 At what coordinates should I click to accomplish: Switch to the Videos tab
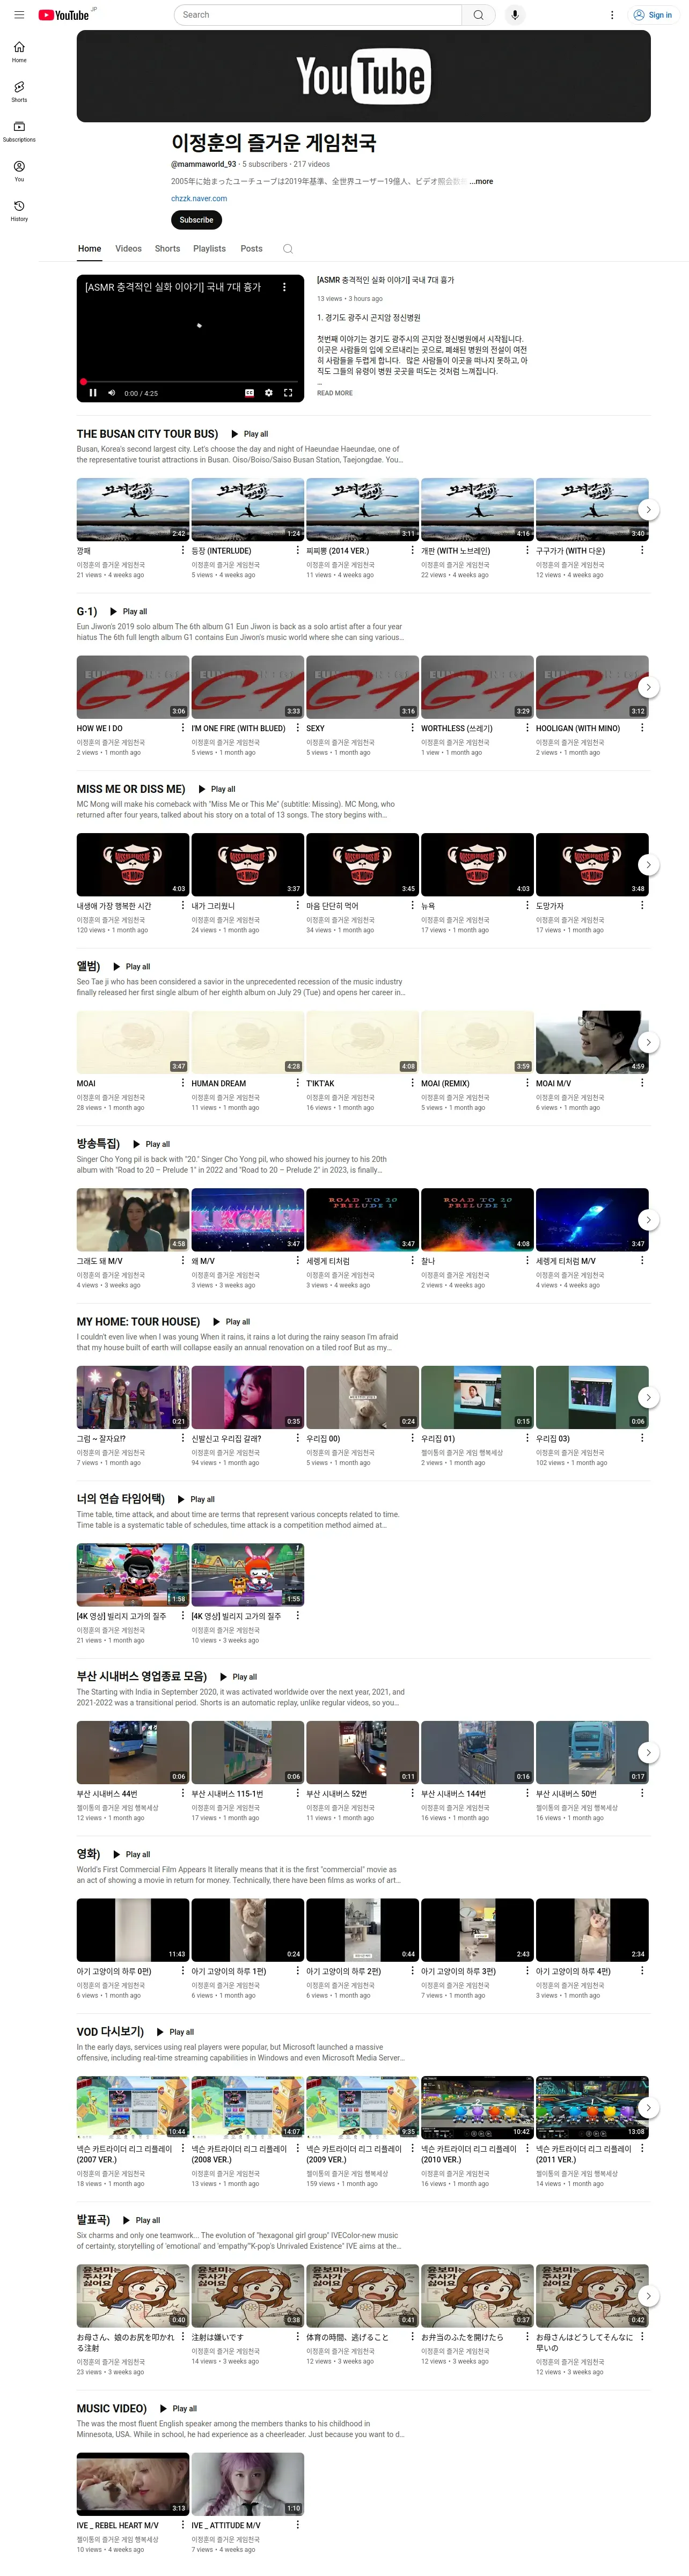[x=128, y=249]
